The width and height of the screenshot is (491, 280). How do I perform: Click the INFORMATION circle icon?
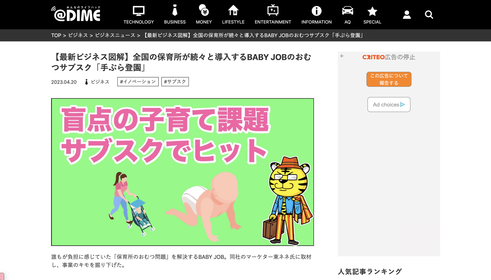316,11
